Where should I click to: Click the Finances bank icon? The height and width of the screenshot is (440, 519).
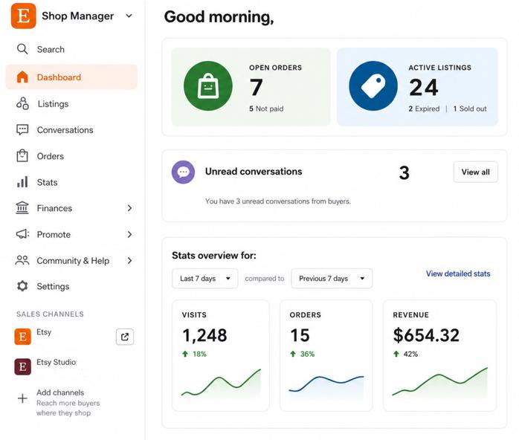coord(22,208)
